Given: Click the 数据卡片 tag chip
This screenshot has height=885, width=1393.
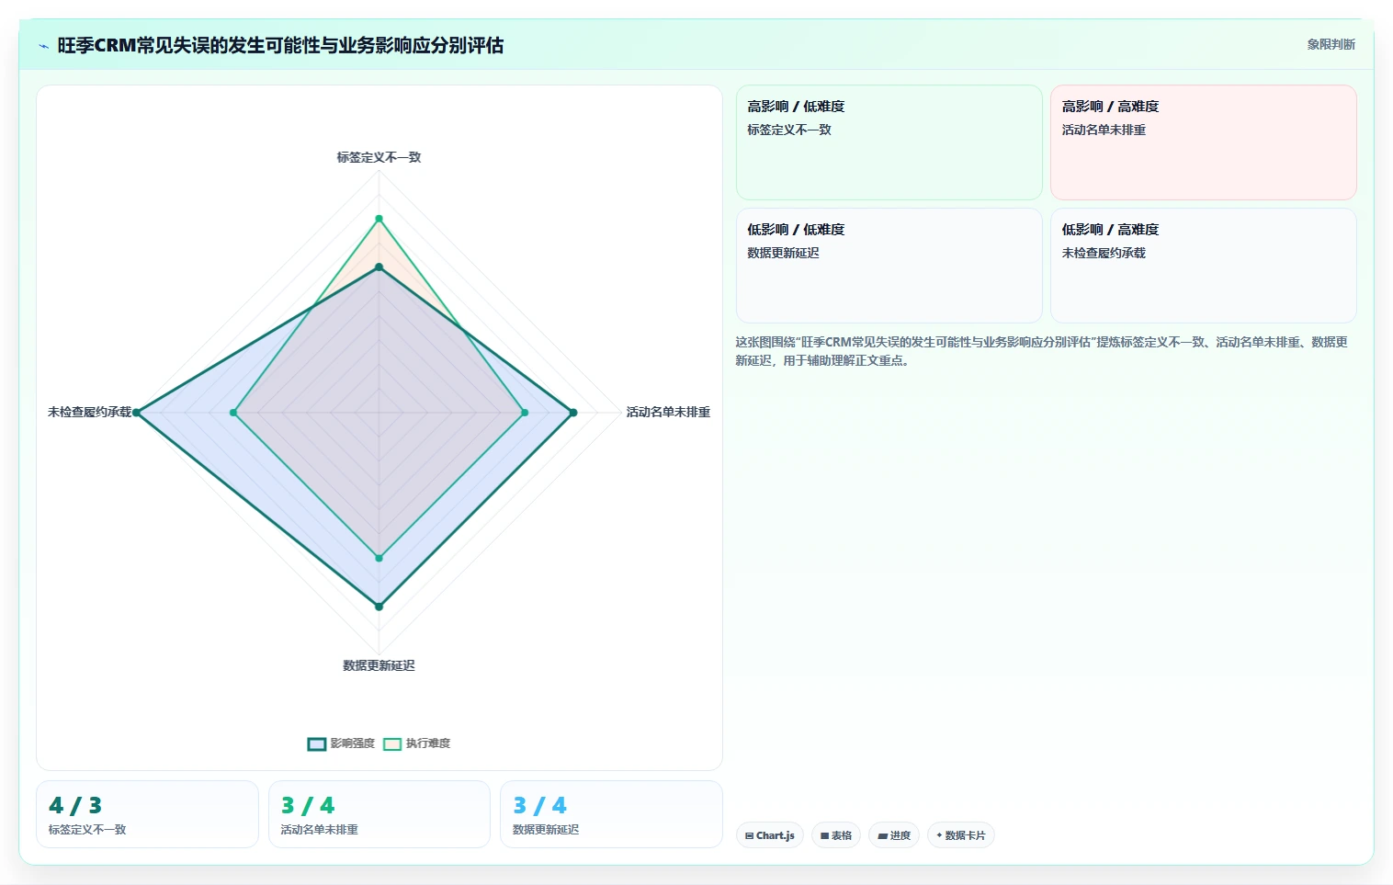Looking at the screenshot, I should point(960,835).
